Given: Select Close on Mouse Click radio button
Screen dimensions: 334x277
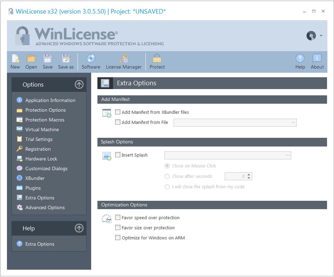Looking at the screenshot, I should [x=167, y=166].
